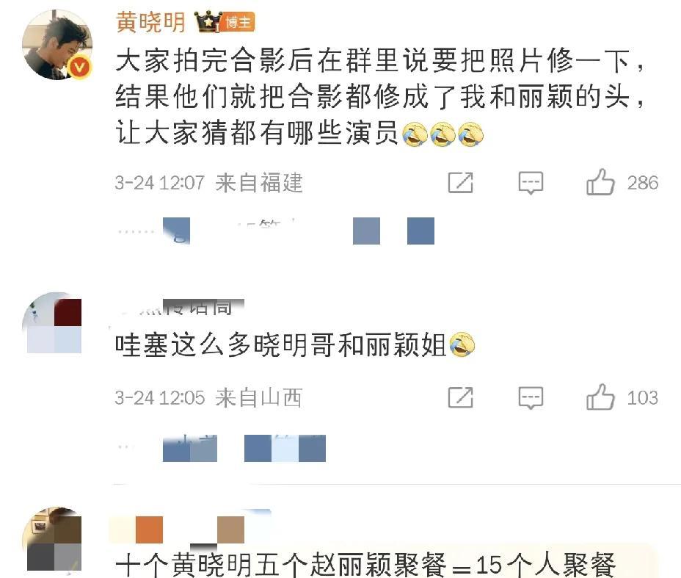Open avatar of the 山西 commenter

pos(52,323)
